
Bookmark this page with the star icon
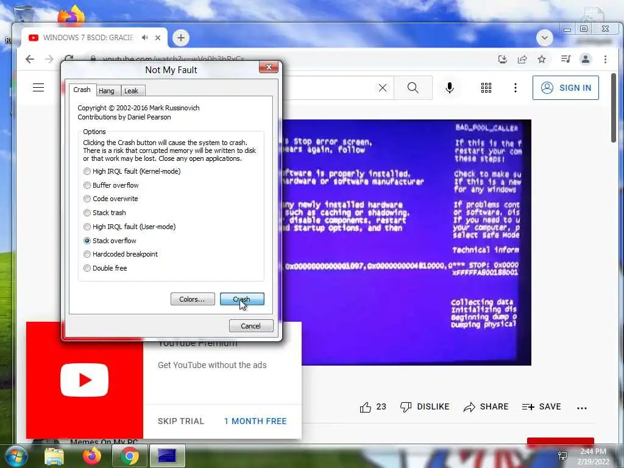542,59
